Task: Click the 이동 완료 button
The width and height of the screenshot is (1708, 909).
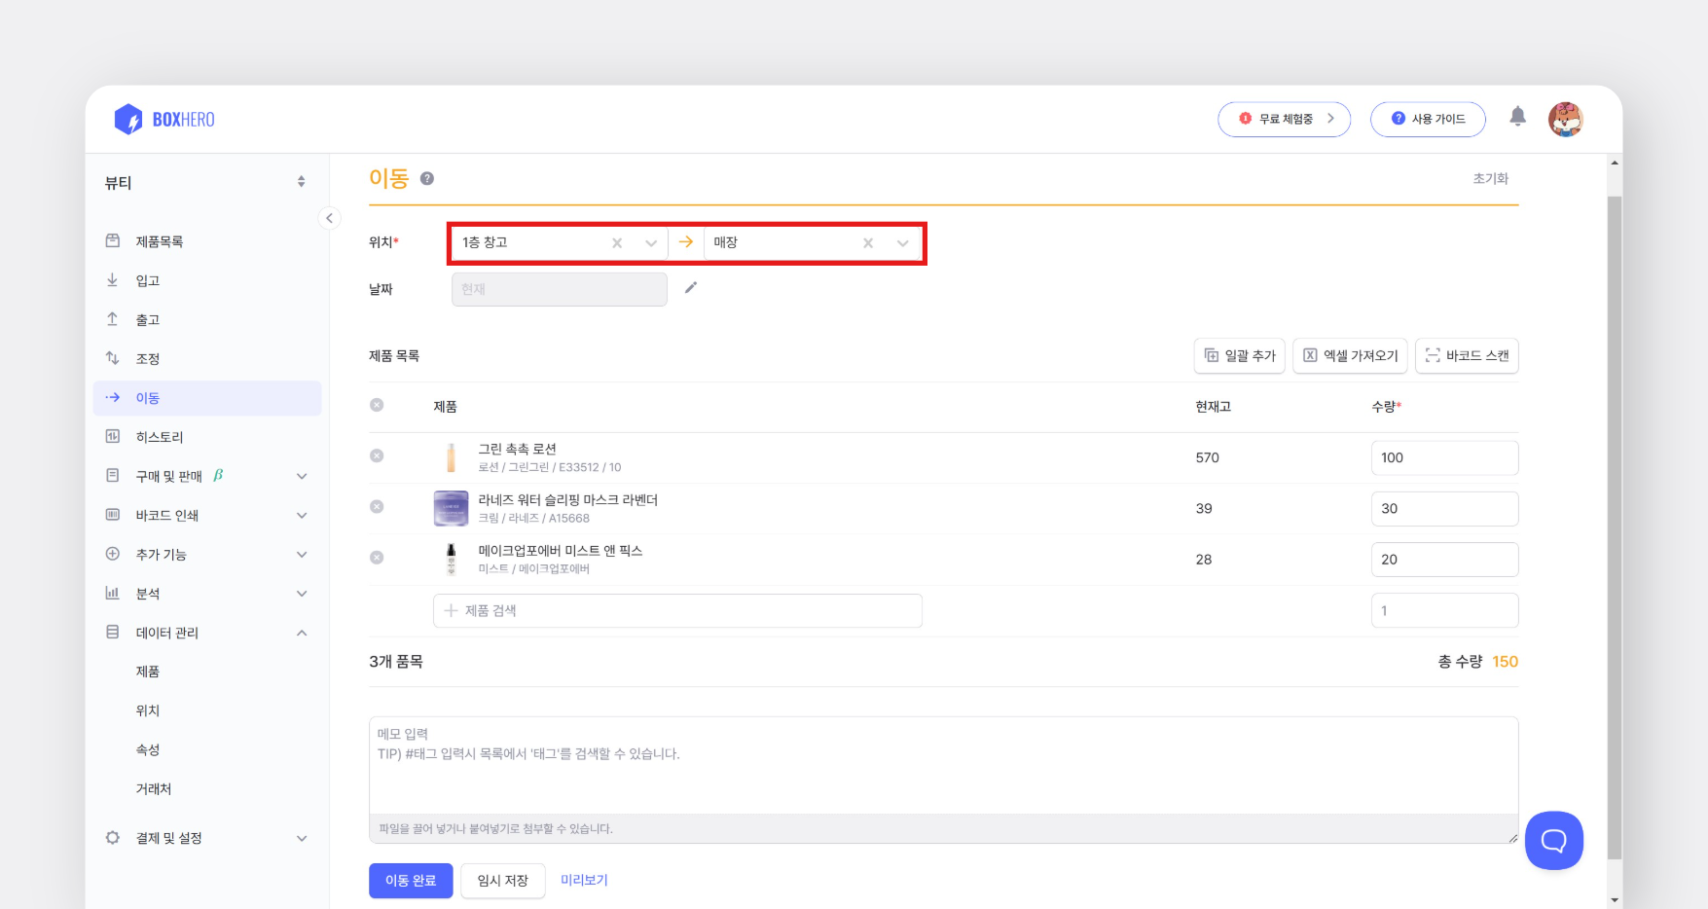Action: [x=411, y=881]
